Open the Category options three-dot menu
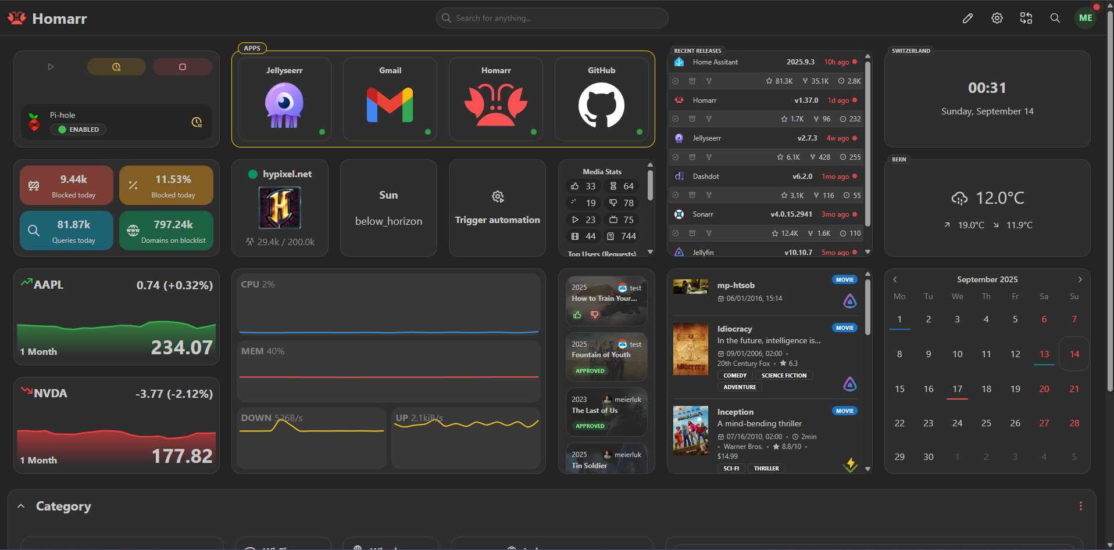Image resolution: width=1114 pixels, height=550 pixels. 1081,506
